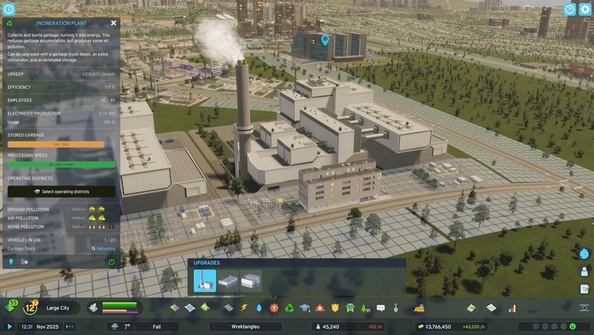
Task: Close the Incineration Plant panel
Action: pos(113,23)
